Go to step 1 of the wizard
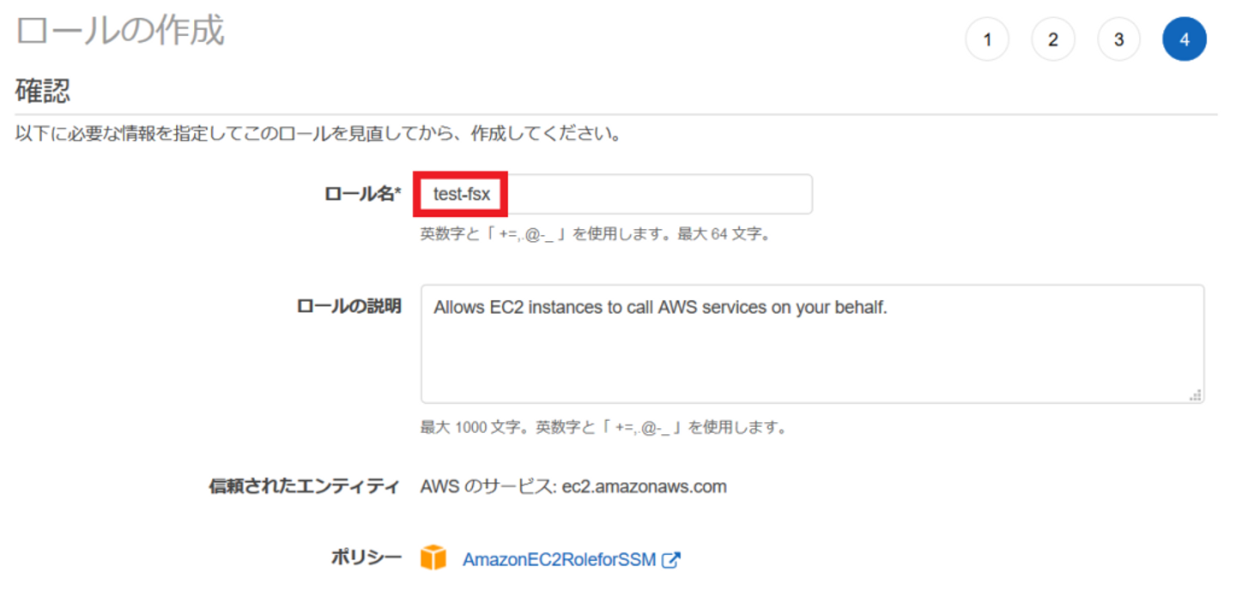This screenshot has height=590, width=1236. (987, 40)
